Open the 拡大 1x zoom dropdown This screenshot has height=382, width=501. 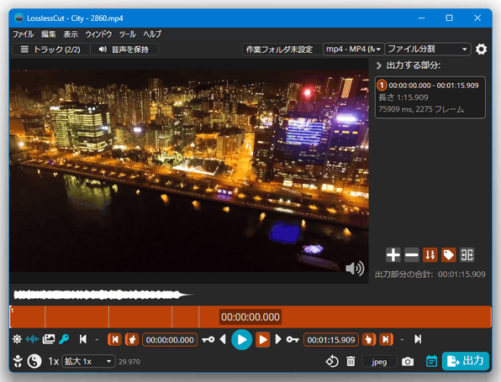tap(88, 362)
